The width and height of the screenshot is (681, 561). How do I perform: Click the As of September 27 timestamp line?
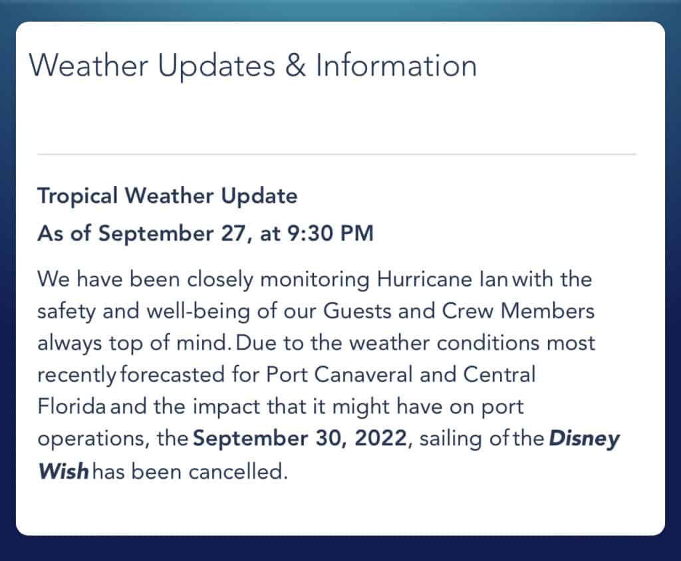click(205, 233)
